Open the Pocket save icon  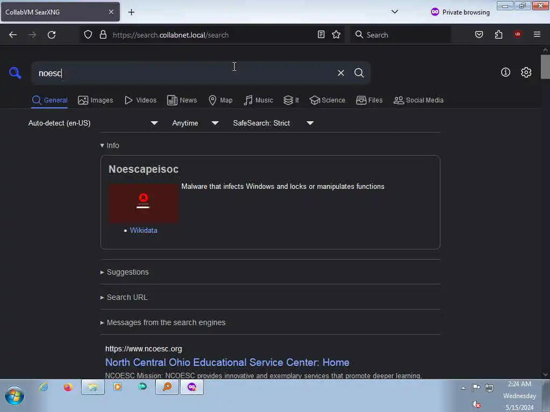[479, 35]
